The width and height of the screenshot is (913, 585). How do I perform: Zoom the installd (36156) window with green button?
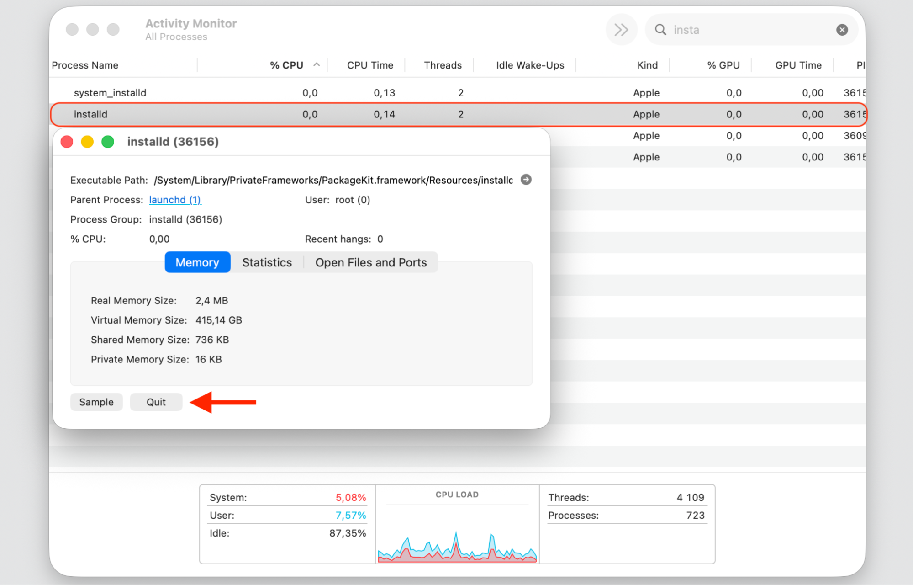pyautogui.click(x=108, y=142)
